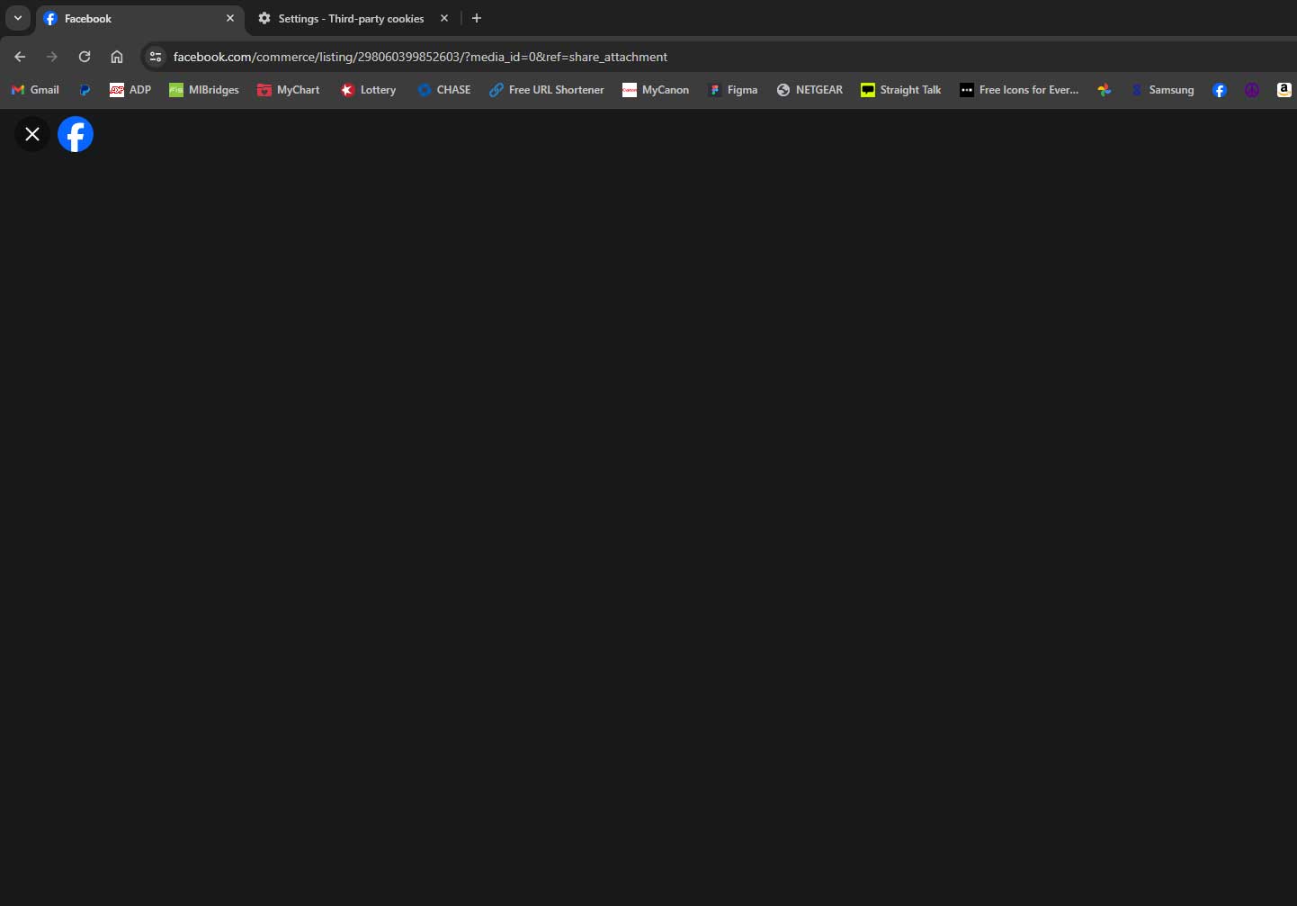Open the Straight Talk bookmark
The height and width of the screenshot is (906, 1297).
(x=901, y=90)
